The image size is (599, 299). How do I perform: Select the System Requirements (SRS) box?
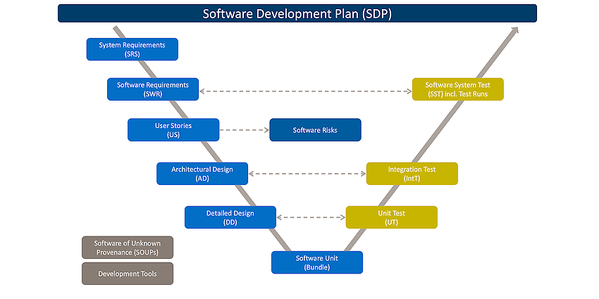pyautogui.click(x=132, y=49)
